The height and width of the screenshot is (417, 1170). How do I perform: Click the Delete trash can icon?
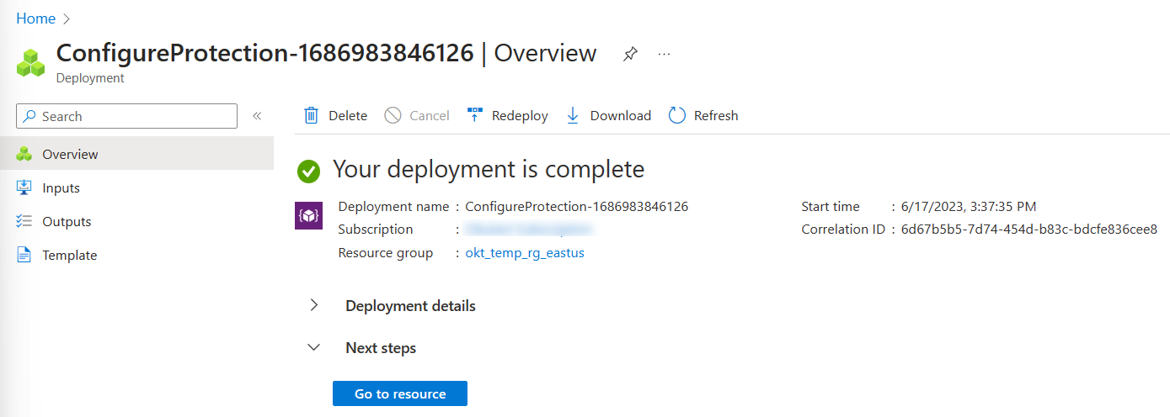[311, 115]
